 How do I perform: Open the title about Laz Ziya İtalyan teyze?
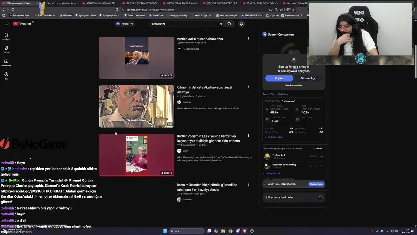coord(208,138)
